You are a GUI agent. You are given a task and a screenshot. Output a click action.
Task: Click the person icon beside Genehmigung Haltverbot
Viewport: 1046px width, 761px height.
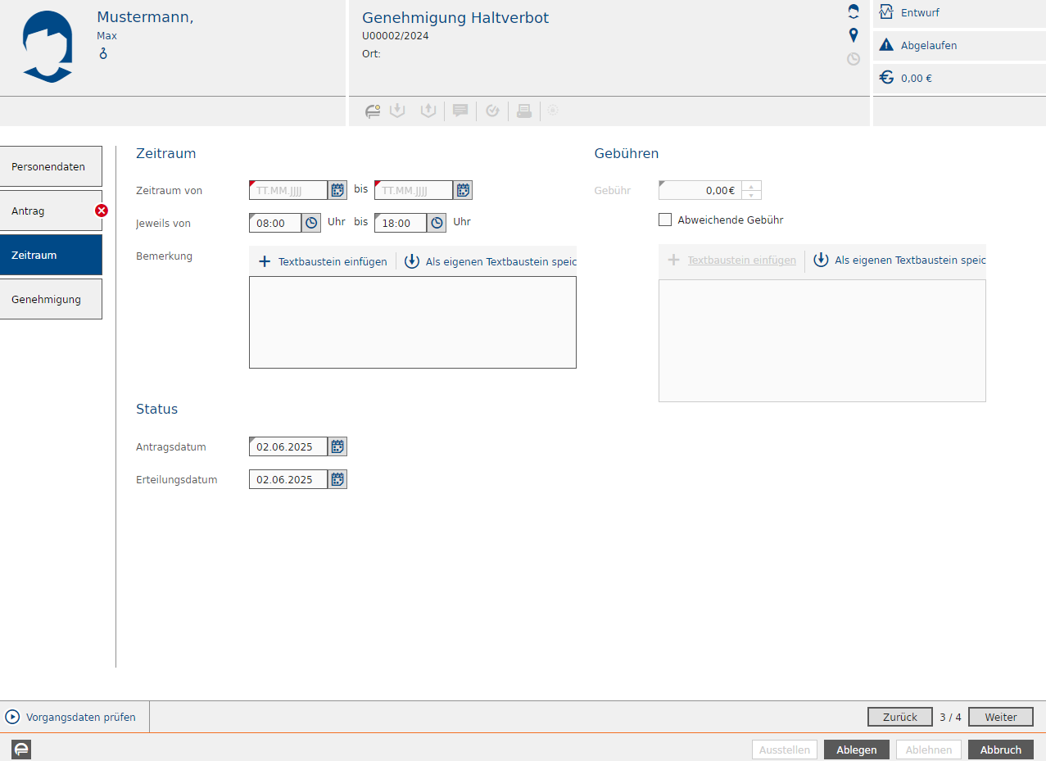click(854, 11)
